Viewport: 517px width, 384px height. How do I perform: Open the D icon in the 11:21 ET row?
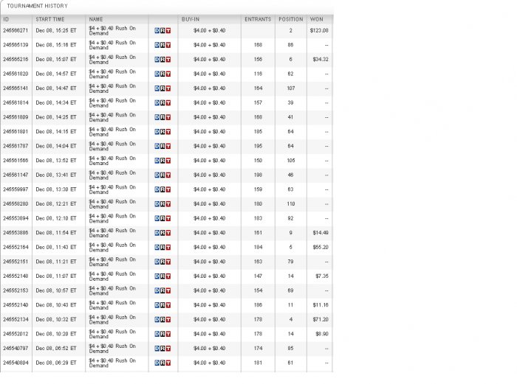tap(157, 262)
